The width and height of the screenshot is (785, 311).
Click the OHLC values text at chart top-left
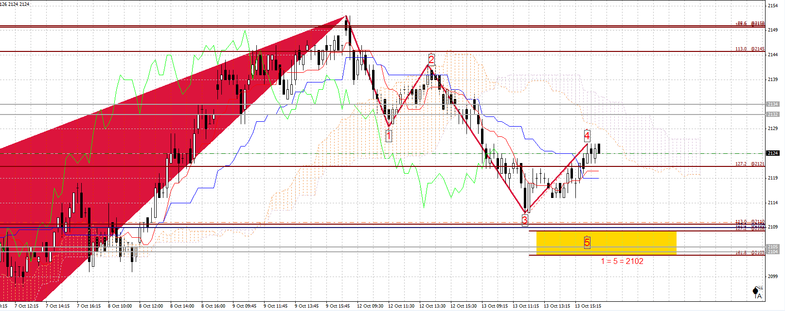(15, 4)
